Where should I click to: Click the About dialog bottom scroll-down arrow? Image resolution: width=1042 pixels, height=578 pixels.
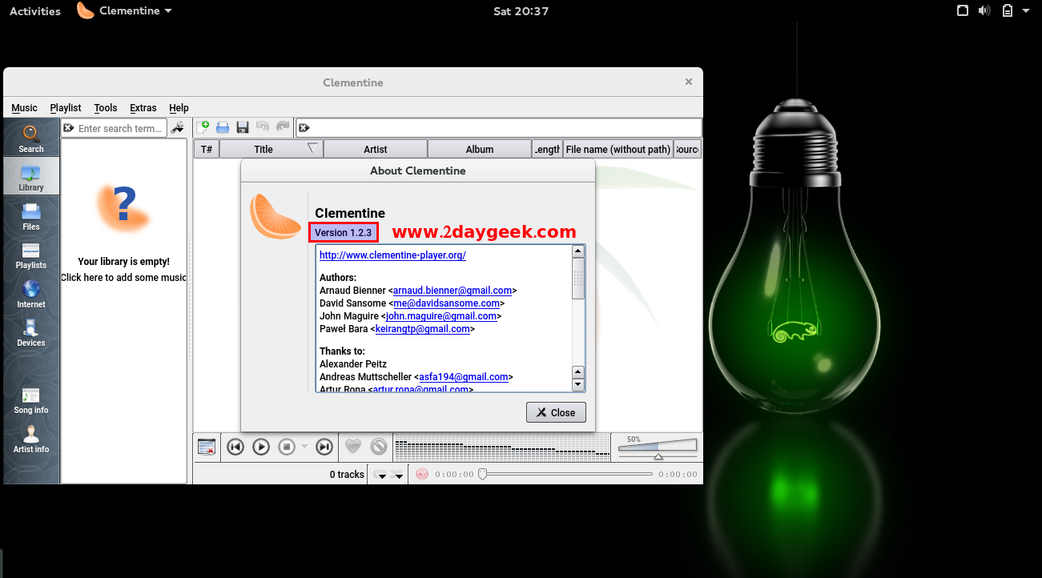(578, 385)
